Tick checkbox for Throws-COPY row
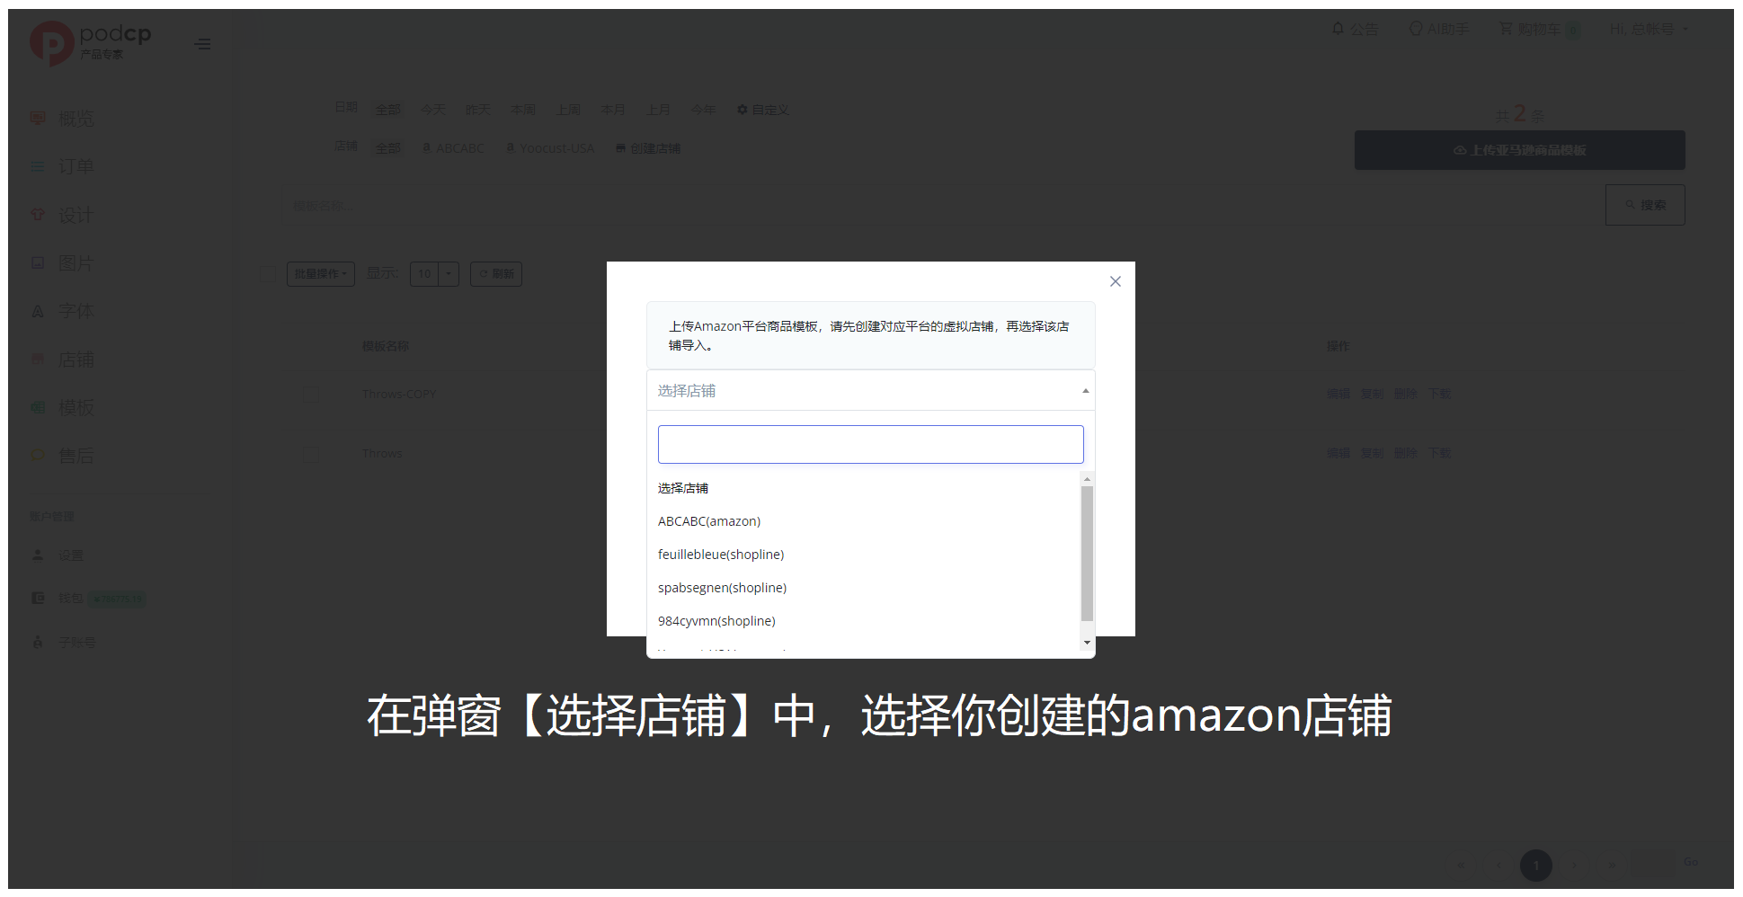1743x897 pixels. [x=310, y=394]
